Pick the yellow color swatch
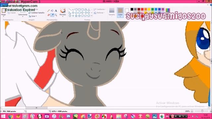This screenshot has height=119, width=212. 149,9
